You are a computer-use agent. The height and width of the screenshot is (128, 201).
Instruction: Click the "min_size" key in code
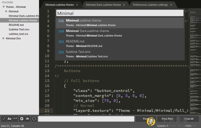(85, 101)
